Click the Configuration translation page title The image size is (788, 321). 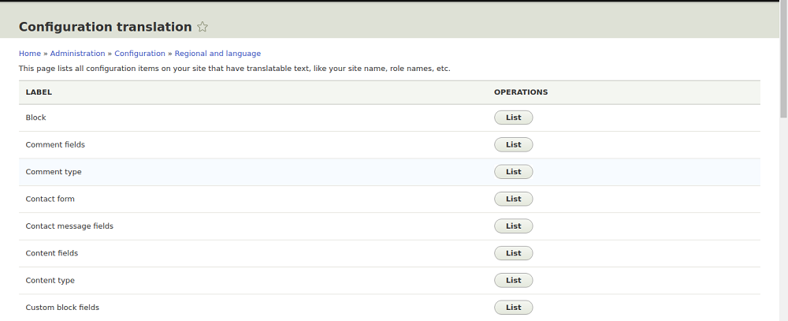(x=105, y=27)
